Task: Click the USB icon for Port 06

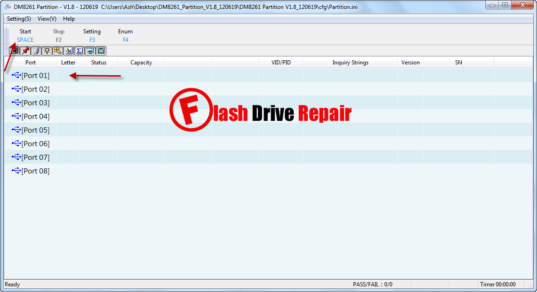Action: pos(16,143)
